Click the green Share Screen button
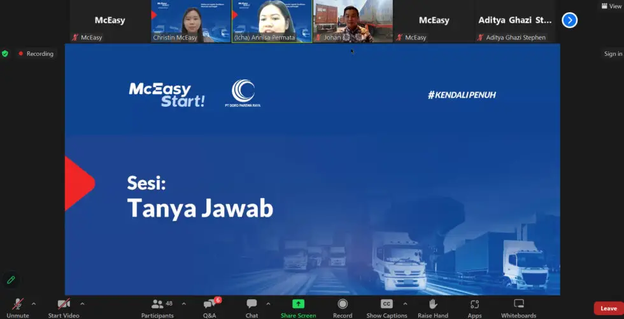This screenshot has height=319, width=624. [x=298, y=308]
